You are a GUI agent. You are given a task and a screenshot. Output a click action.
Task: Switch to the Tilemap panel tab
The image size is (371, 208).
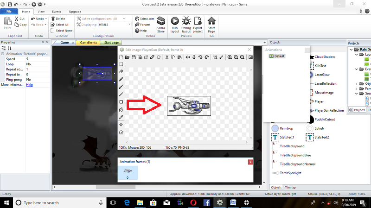[290, 187]
